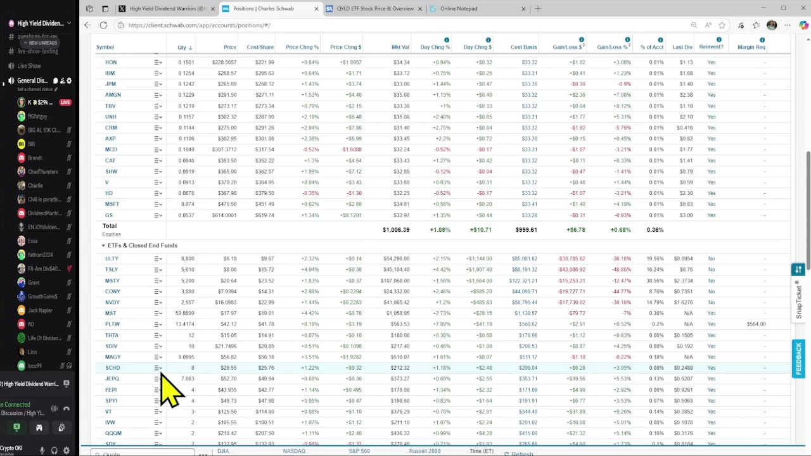Open the zoom magnifier in address bar

(694, 25)
